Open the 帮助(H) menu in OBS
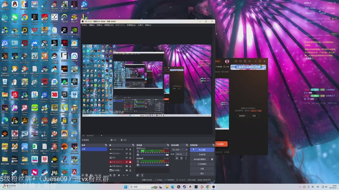This screenshot has height=190, width=339. coord(148,25)
